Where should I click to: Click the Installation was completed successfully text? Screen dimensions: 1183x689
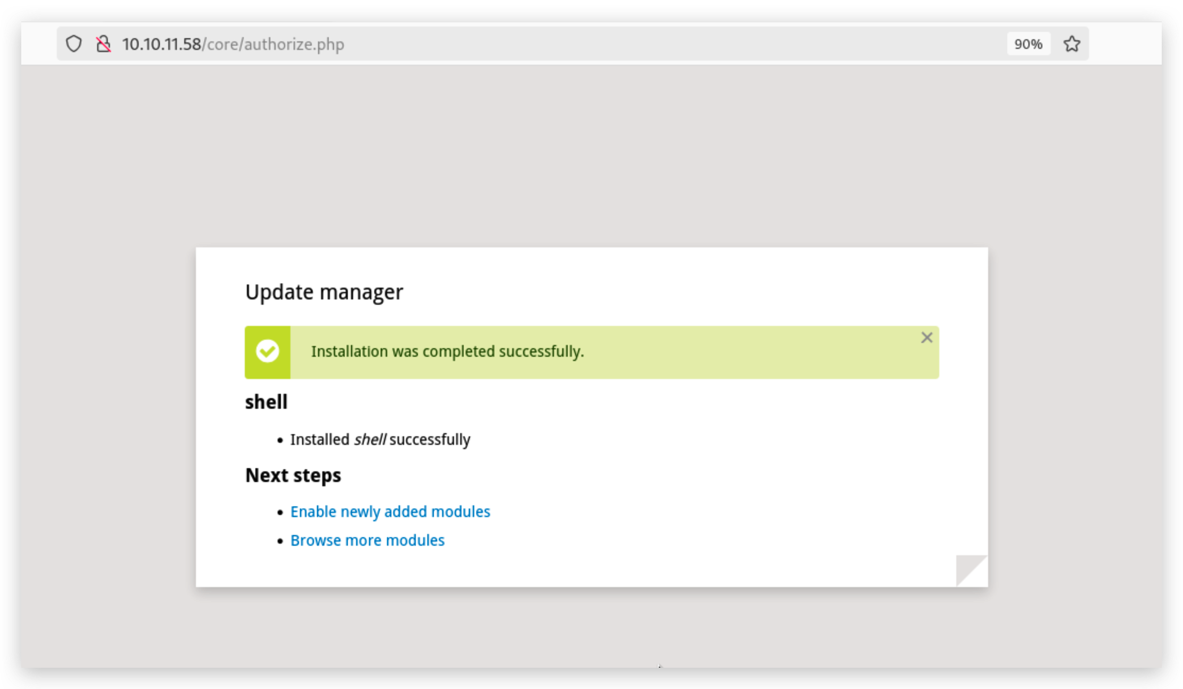pos(447,351)
